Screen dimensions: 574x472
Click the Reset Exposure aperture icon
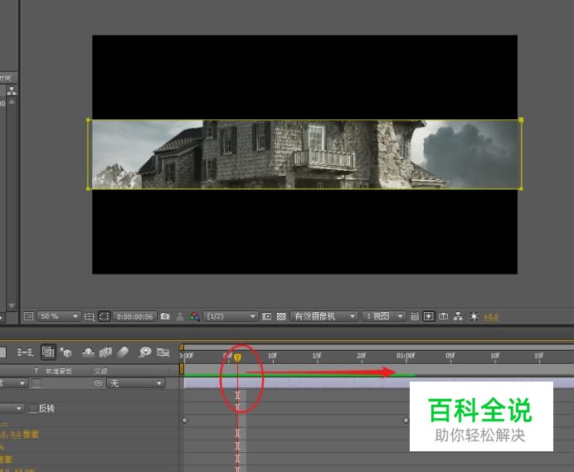click(x=474, y=316)
